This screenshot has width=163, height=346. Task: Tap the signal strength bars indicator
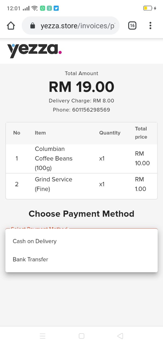[26, 8]
